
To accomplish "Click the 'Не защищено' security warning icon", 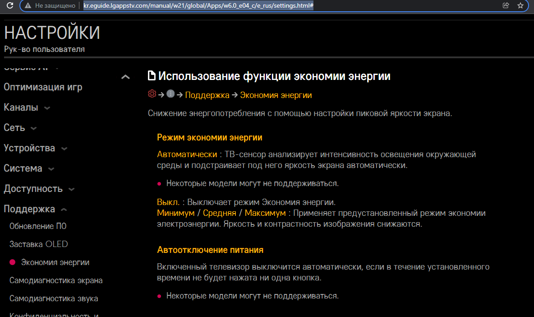I will pyautogui.click(x=28, y=5).
